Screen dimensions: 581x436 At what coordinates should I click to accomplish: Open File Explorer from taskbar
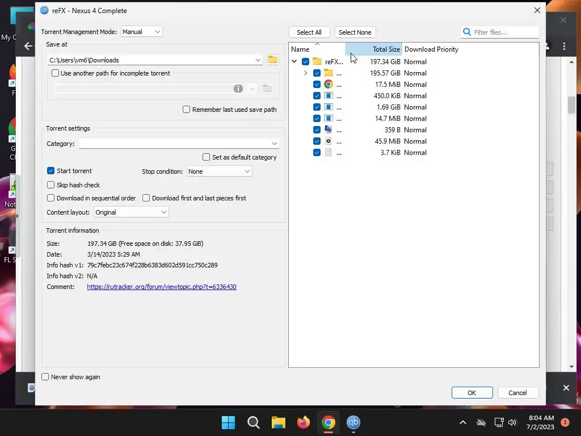click(x=278, y=422)
